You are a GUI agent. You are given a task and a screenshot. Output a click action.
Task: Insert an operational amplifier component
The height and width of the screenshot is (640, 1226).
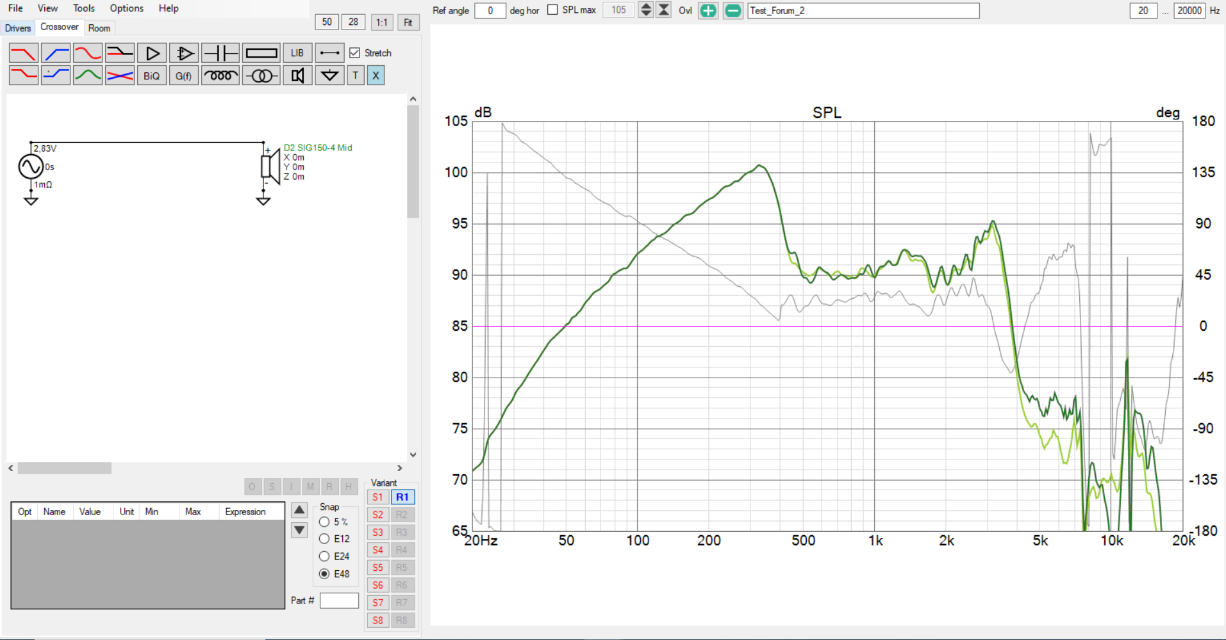click(184, 52)
